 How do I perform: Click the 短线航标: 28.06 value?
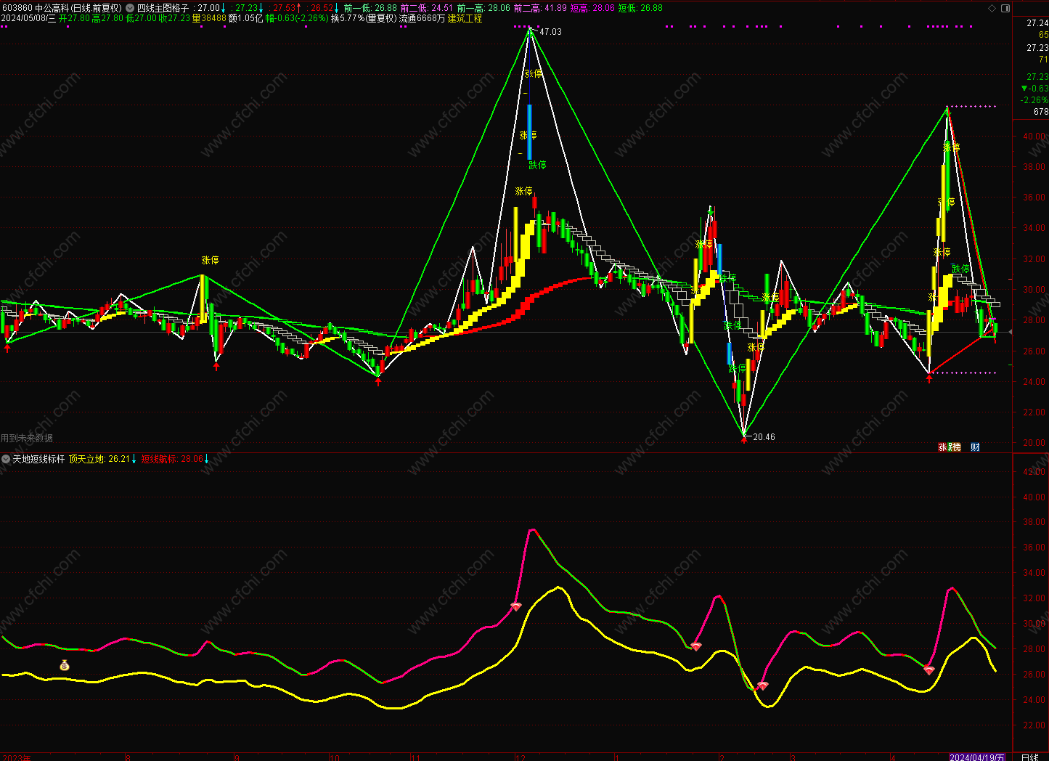coord(172,459)
